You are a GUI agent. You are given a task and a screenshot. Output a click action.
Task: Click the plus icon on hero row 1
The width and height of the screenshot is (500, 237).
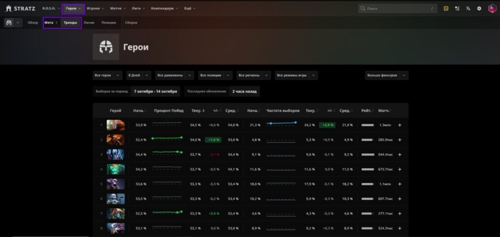[400, 125]
